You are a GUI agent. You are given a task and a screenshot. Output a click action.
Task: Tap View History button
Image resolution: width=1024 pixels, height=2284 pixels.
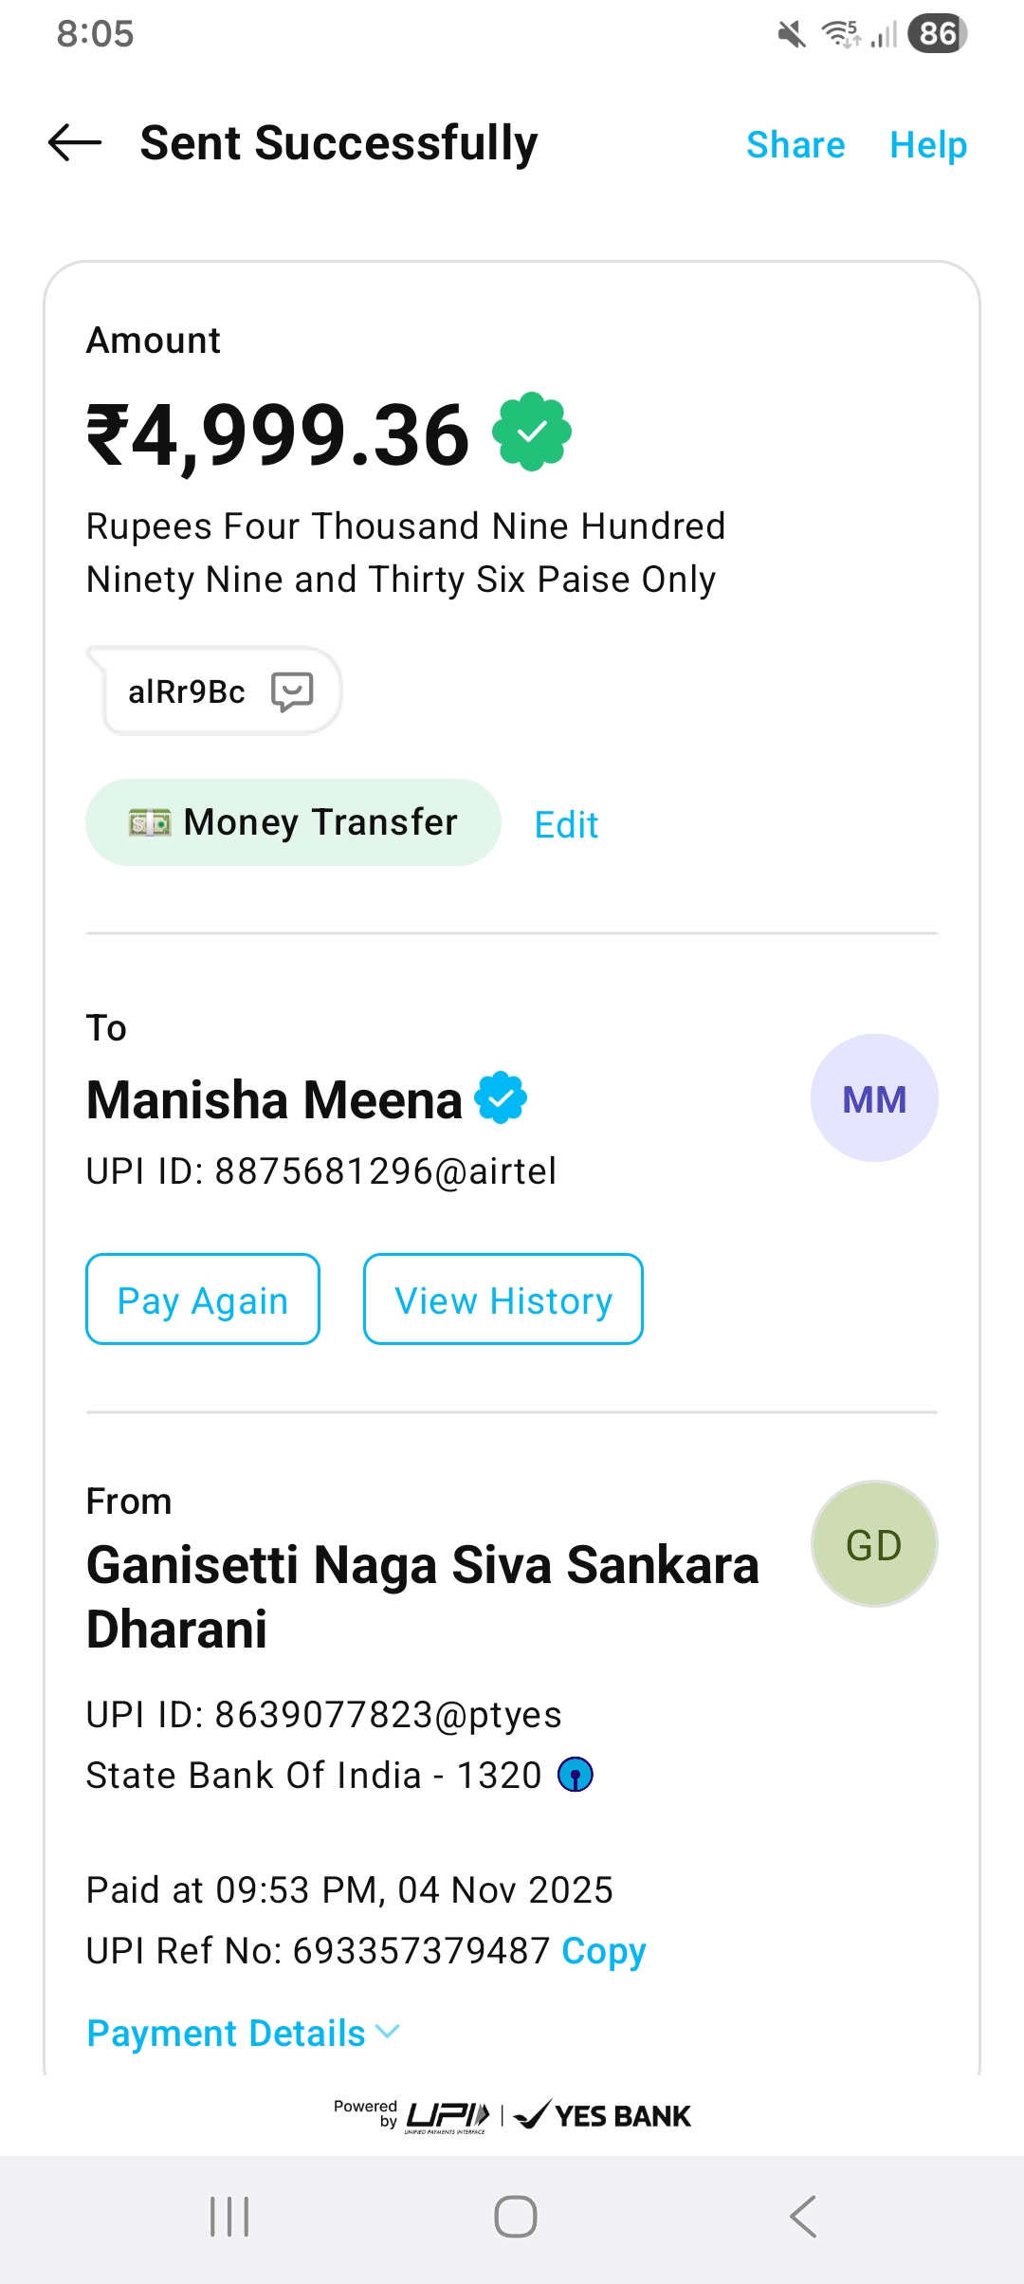(x=503, y=1299)
